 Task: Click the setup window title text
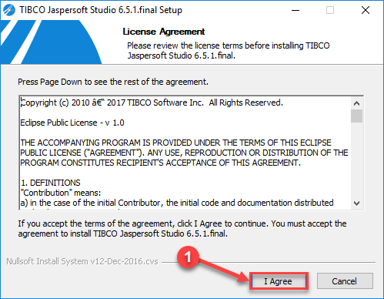point(101,10)
